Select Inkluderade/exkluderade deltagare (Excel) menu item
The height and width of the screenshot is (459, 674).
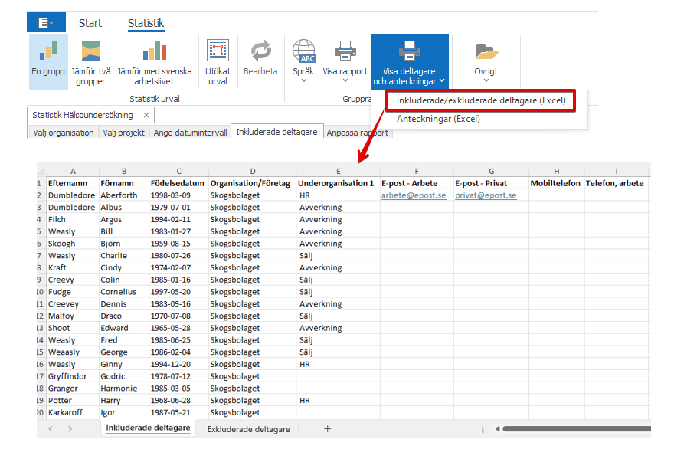[480, 100]
